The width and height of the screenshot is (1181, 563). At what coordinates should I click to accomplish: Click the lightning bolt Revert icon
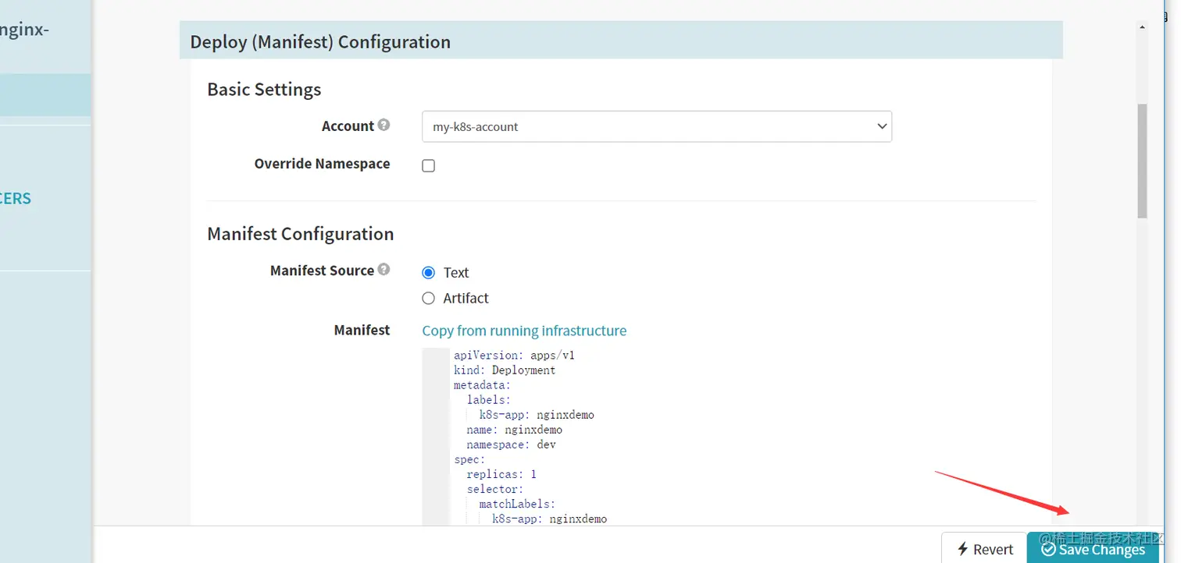click(963, 549)
